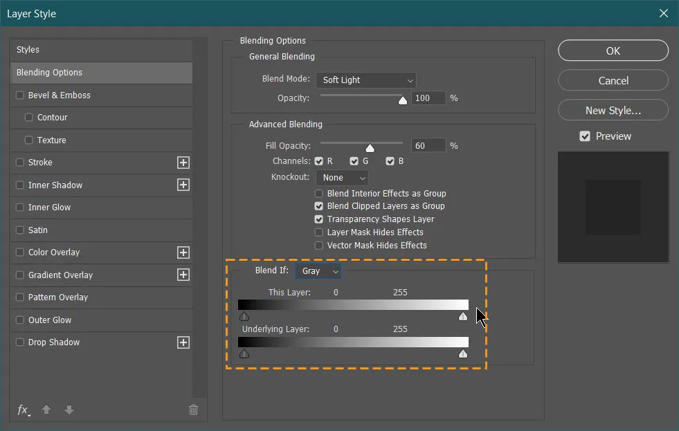This screenshot has width=679, height=431.
Task: Add another Stroke with its plus icon
Action: [183, 163]
